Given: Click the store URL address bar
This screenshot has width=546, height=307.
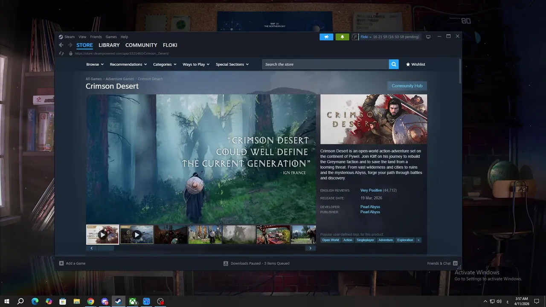Looking at the screenshot, I should pos(122,54).
